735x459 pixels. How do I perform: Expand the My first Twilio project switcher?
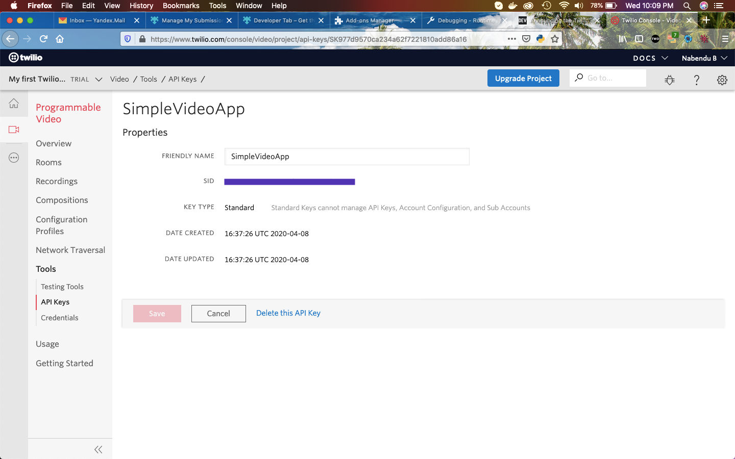[x=56, y=79]
